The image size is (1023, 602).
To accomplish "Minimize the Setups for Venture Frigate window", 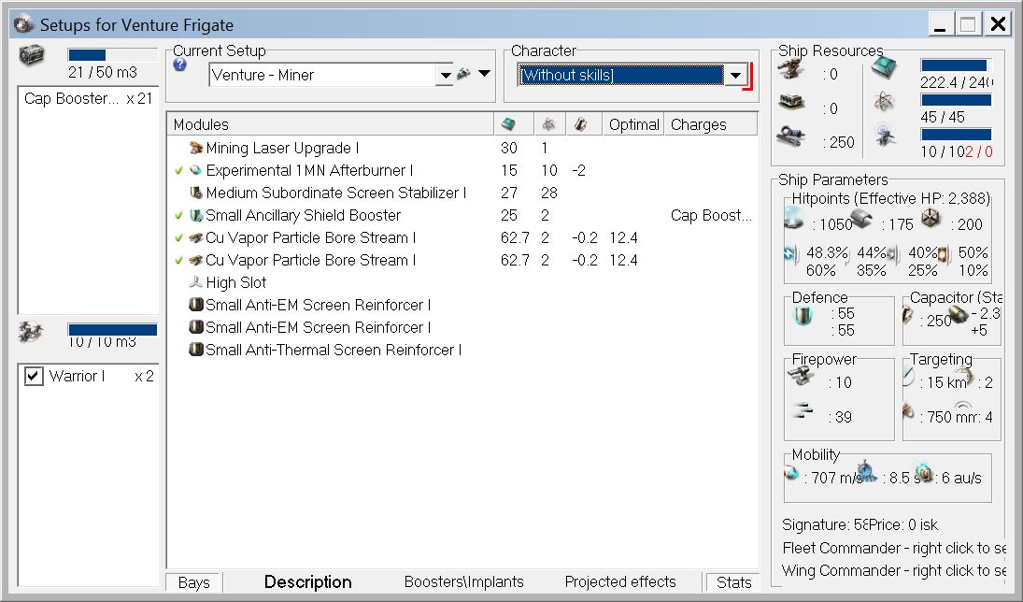I will (940, 25).
